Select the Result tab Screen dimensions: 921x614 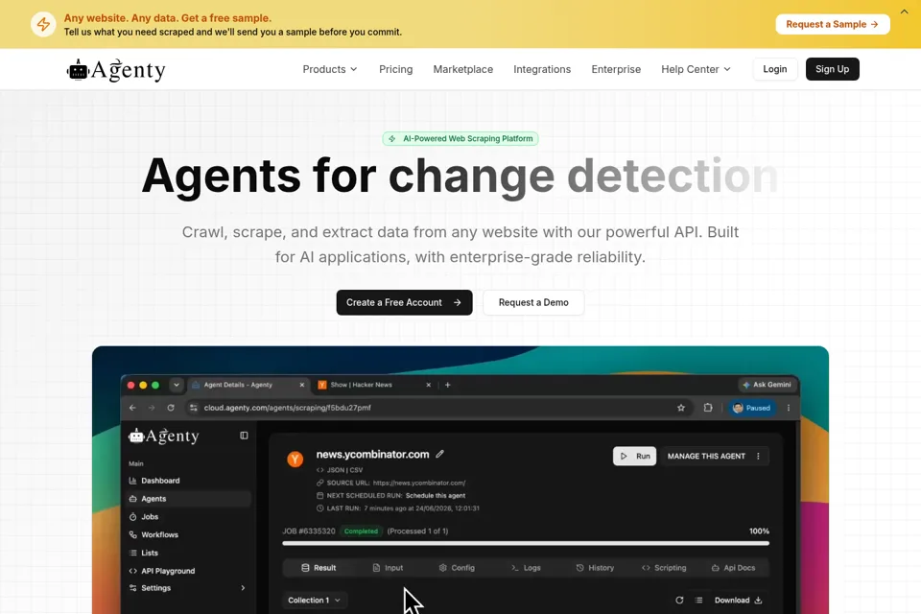point(319,568)
